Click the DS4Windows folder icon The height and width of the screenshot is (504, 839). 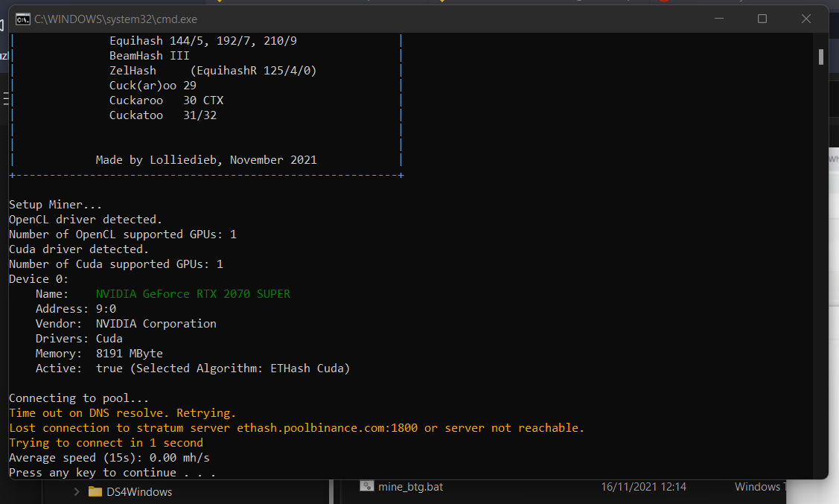(x=95, y=491)
